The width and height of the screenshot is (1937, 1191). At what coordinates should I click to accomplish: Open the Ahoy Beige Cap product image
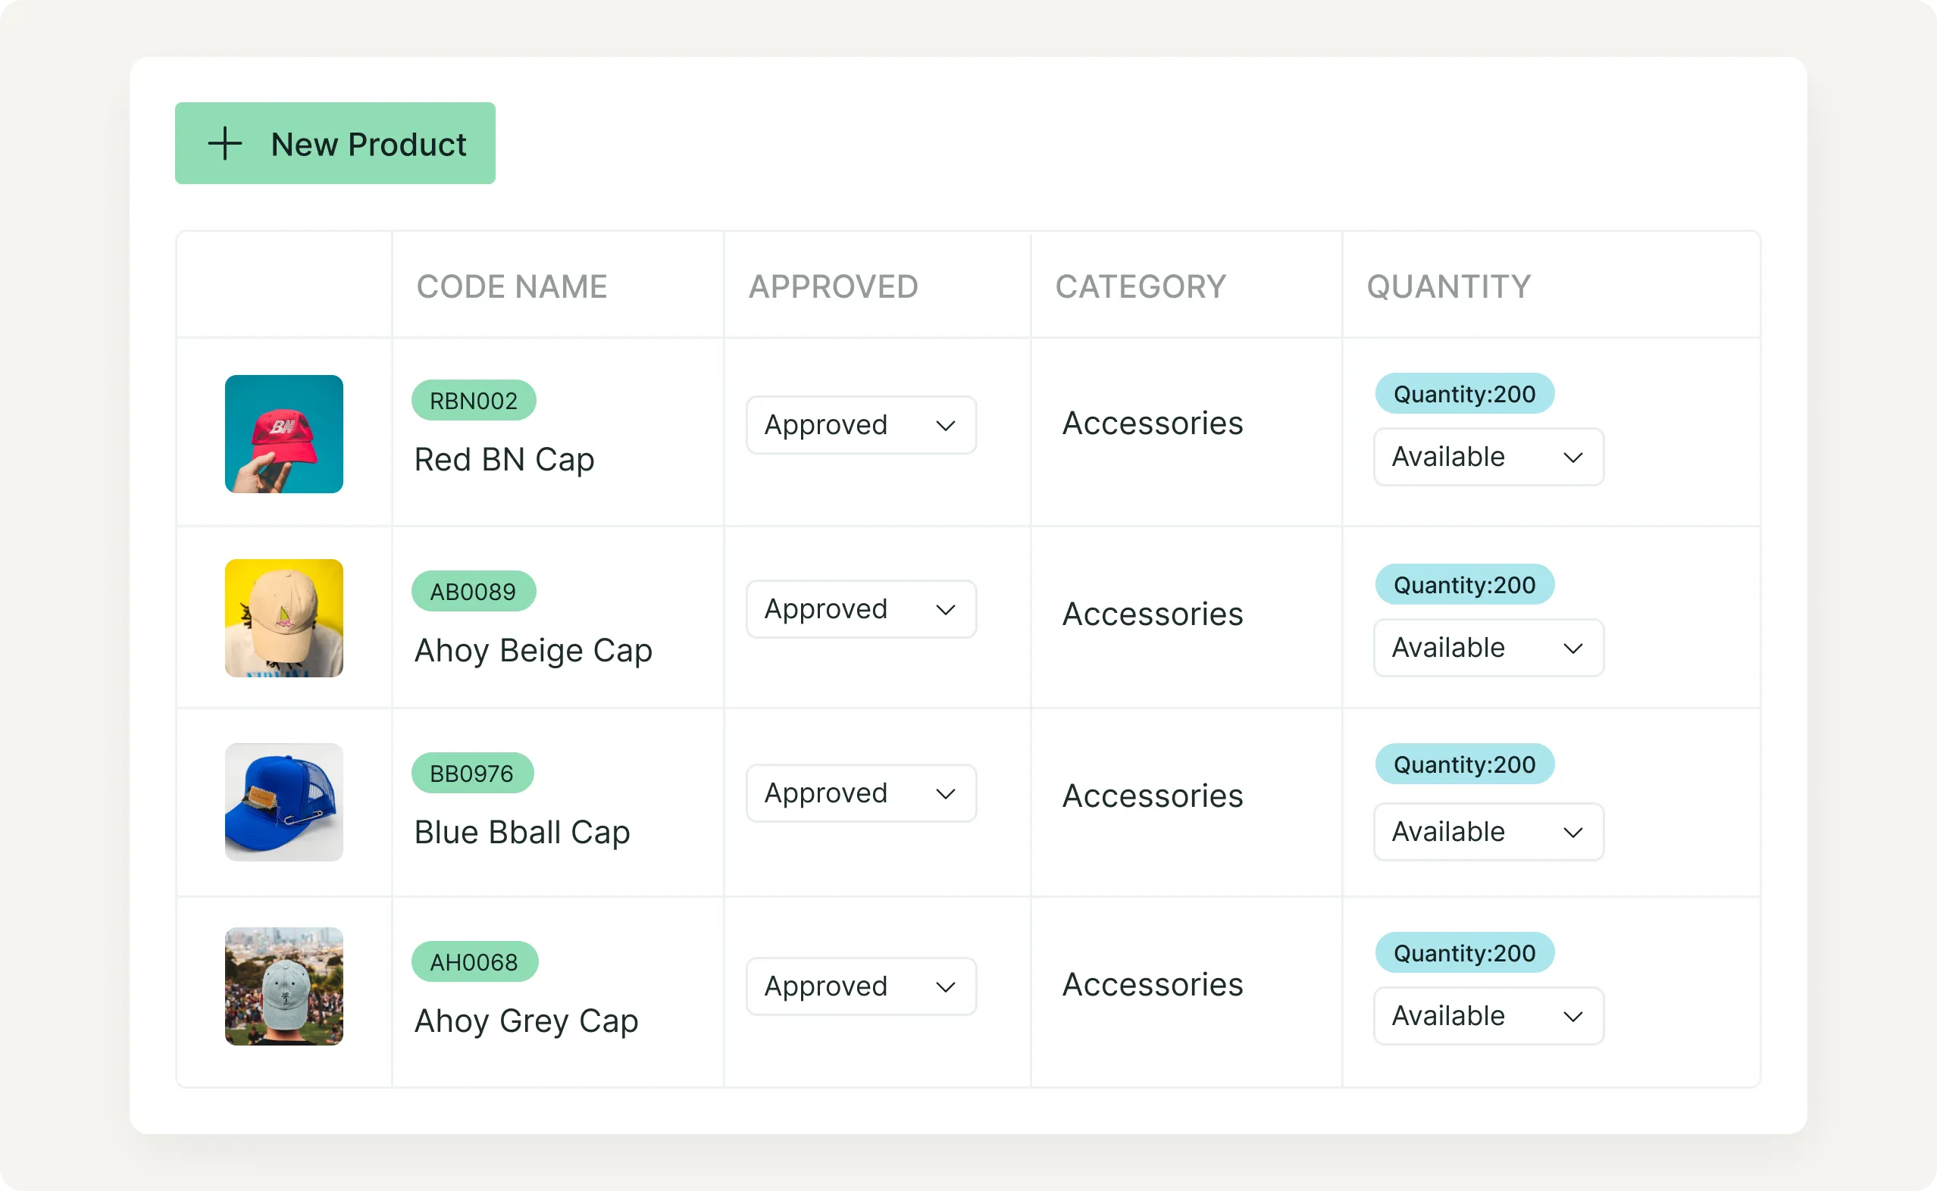[283, 618]
